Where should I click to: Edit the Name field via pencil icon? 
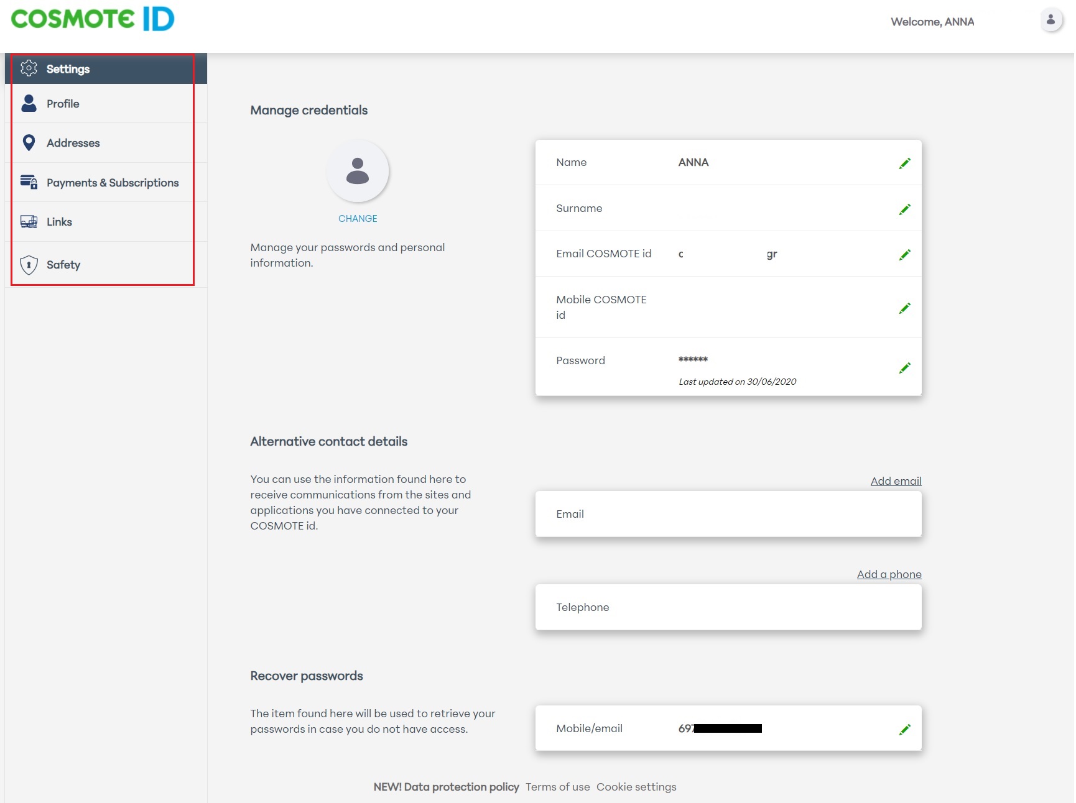[x=905, y=162]
